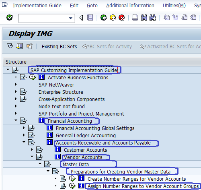
Task: Click the Print icon in toolbar
Action: coord(135,18)
